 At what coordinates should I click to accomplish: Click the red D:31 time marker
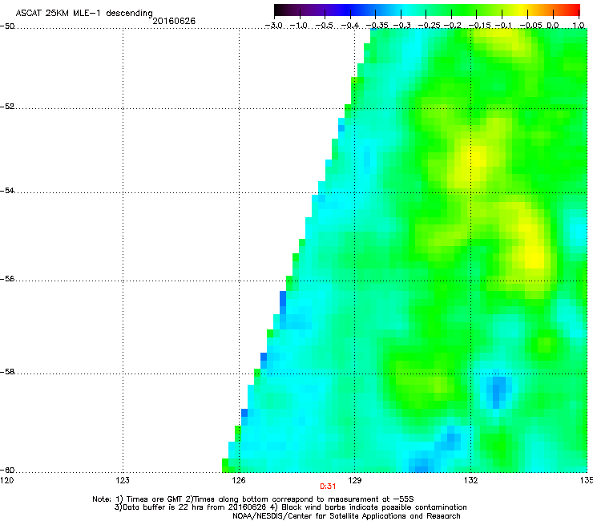coord(328,487)
